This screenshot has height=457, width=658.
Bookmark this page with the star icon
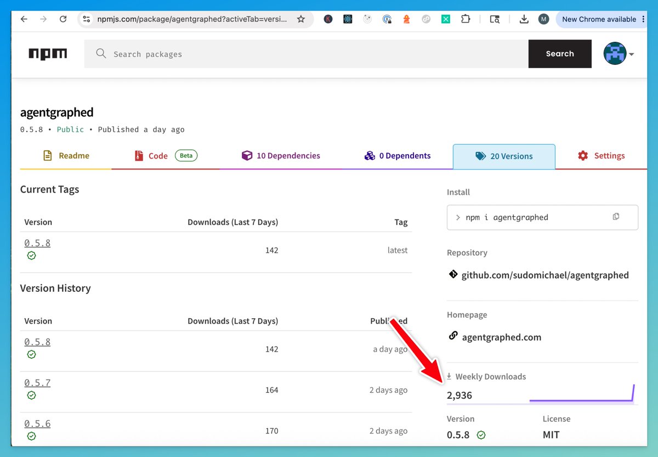(300, 19)
